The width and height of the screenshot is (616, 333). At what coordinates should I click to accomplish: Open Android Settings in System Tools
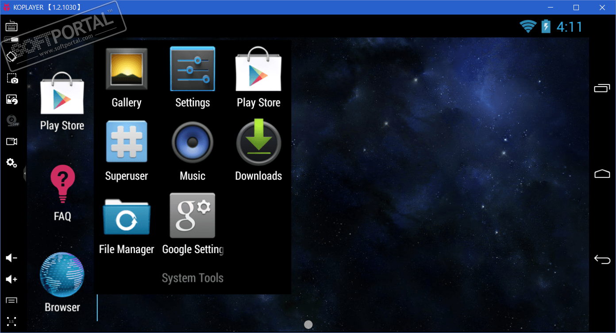pos(192,78)
